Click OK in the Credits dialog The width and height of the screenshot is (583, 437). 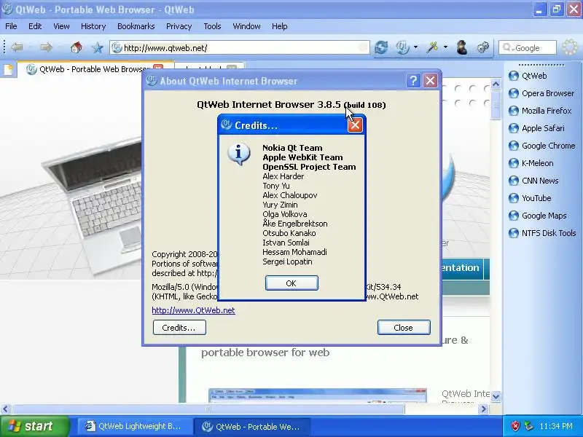click(291, 283)
